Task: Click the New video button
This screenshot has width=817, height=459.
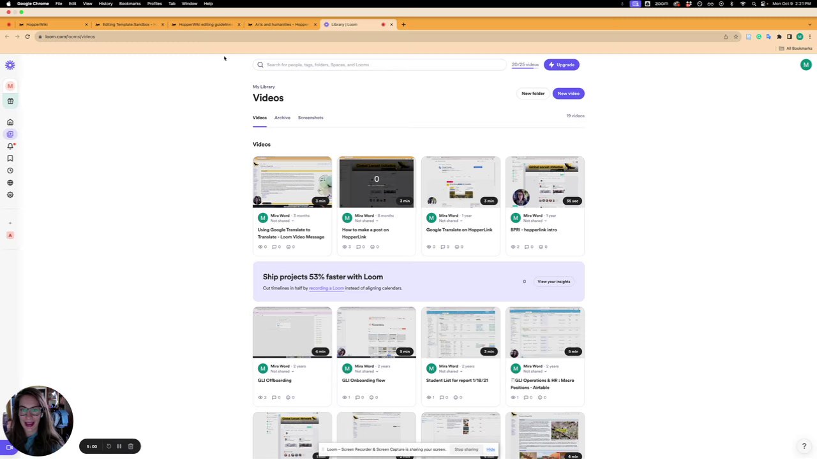Action: point(568,94)
